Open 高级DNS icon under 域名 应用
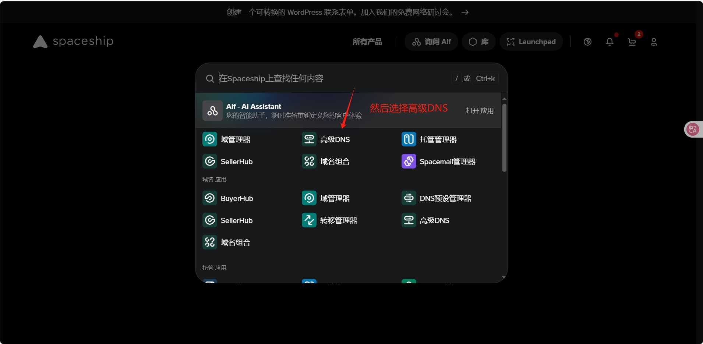The image size is (703, 344). [409, 220]
